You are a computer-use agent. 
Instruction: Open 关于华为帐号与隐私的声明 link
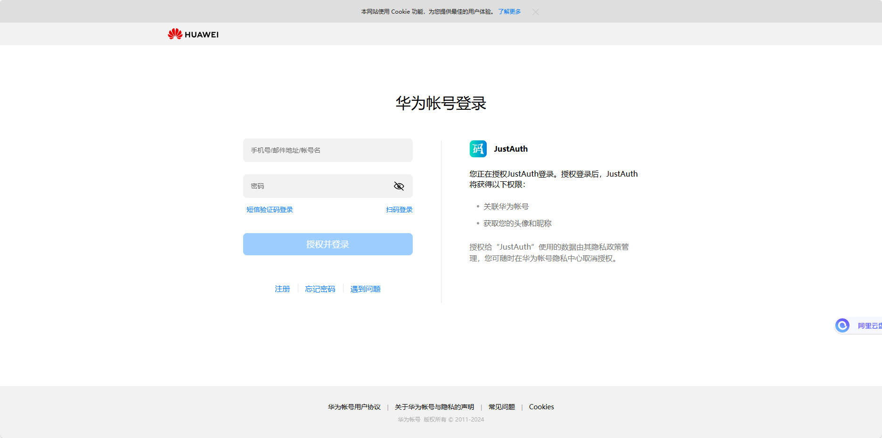[434, 407]
